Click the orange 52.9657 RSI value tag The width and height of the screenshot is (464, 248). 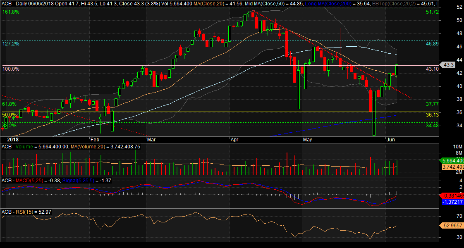[451, 225]
